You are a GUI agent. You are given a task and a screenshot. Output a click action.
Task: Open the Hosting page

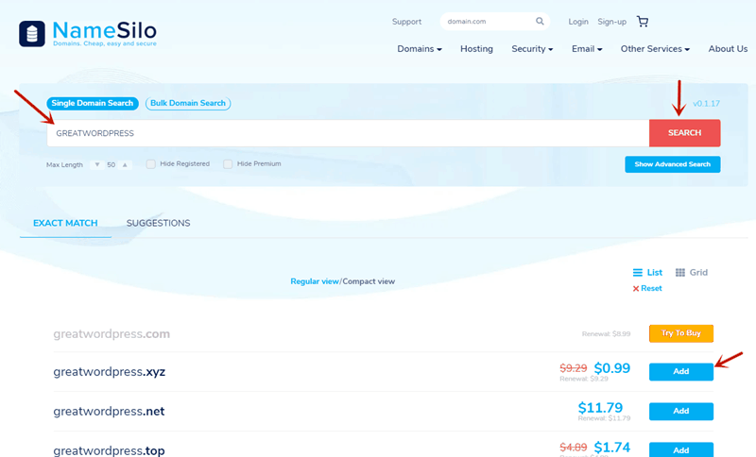[476, 49]
